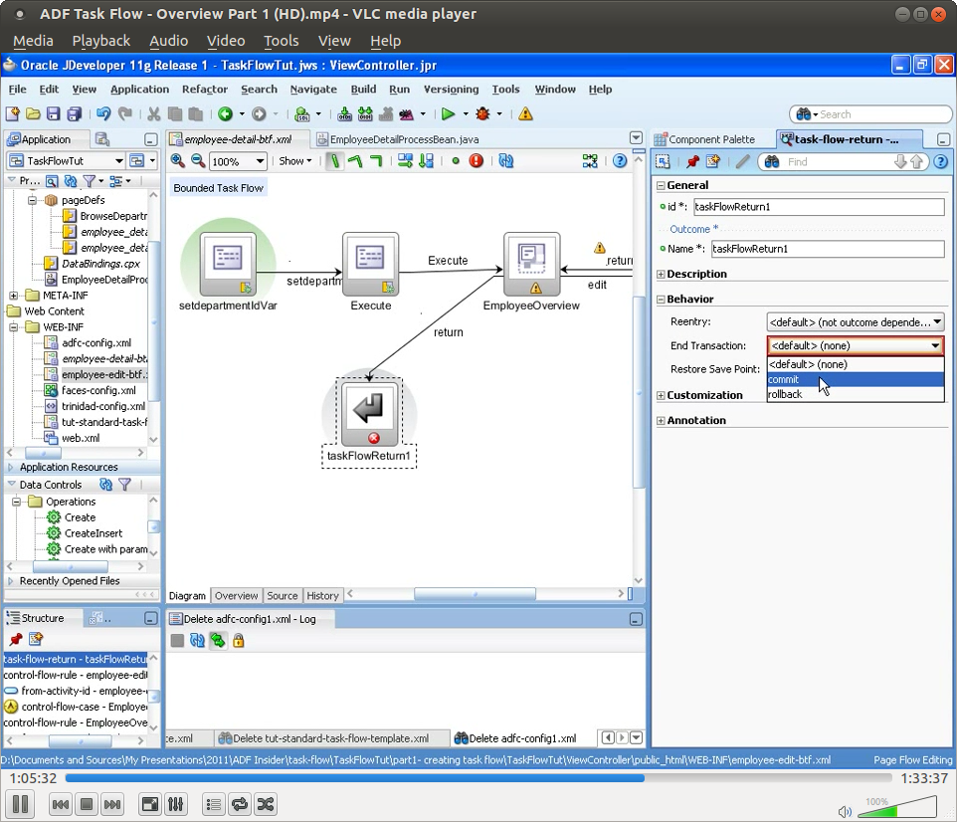Open the Show dropdown in diagram editor
Image resolution: width=957 pixels, height=822 pixels.
click(294, 161)
